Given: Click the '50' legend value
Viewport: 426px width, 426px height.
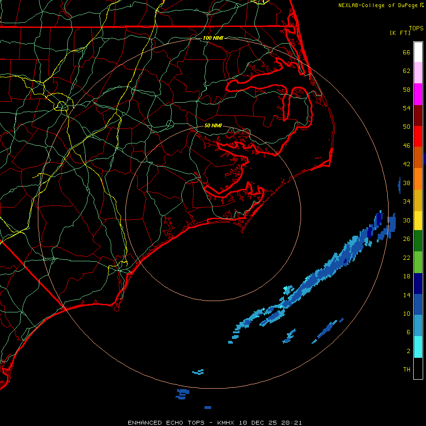Looking at the screenshot, I should (407, 127).
